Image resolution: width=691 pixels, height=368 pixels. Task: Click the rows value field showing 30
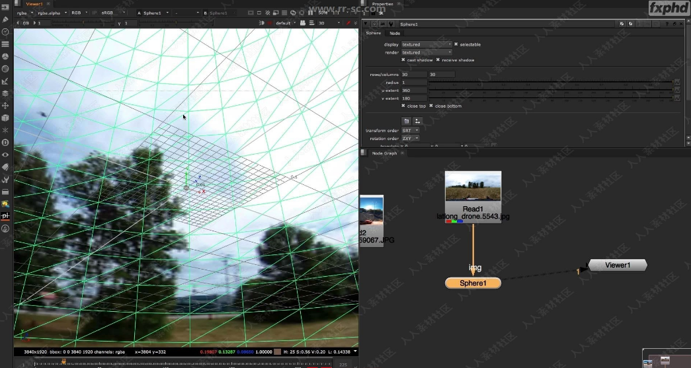(x=414, y=75)
